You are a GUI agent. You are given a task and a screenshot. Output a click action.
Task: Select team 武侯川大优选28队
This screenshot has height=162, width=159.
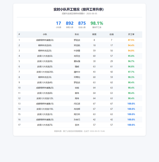(45, 72)
